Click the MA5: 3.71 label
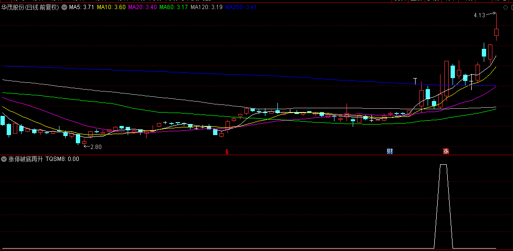The image size is (513, 251). coord(81,7)
